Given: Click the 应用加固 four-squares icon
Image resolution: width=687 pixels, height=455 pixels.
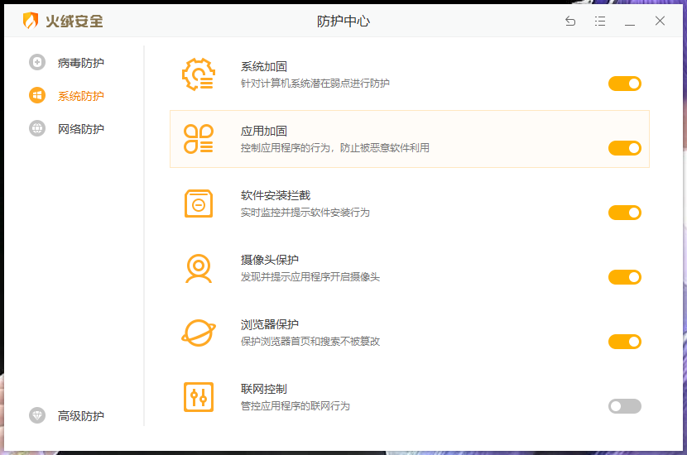Looking at the screenshot, I should click(199, 139).
